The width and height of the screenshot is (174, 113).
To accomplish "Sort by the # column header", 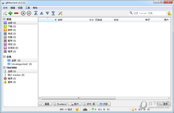I will click(48, 20).
